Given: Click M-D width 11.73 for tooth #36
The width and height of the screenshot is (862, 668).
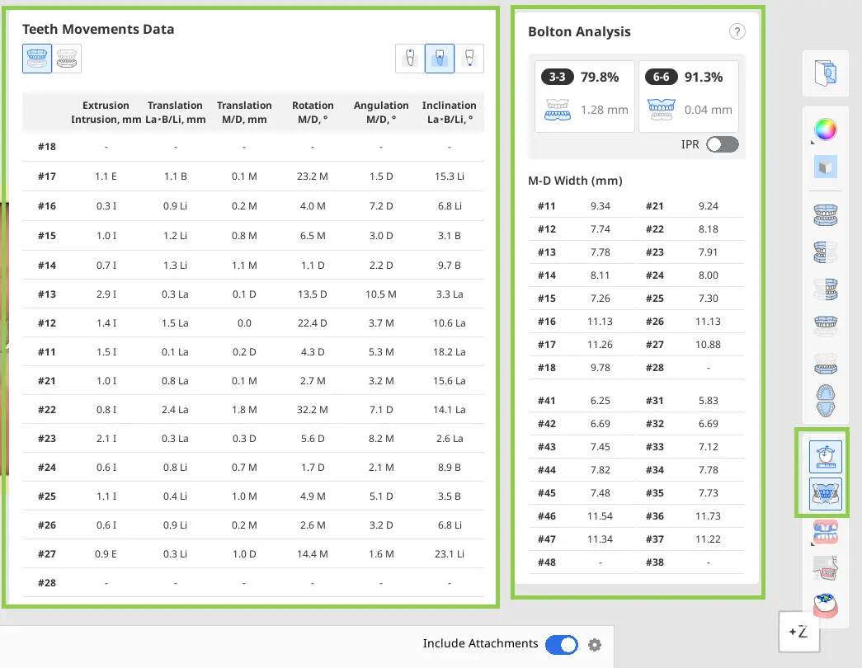Looking at the screenshot, I should (x=708, y=516).
